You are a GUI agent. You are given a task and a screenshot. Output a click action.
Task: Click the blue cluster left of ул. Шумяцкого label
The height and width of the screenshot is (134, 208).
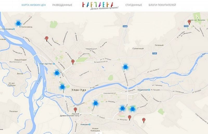click(x=132, y=109)
